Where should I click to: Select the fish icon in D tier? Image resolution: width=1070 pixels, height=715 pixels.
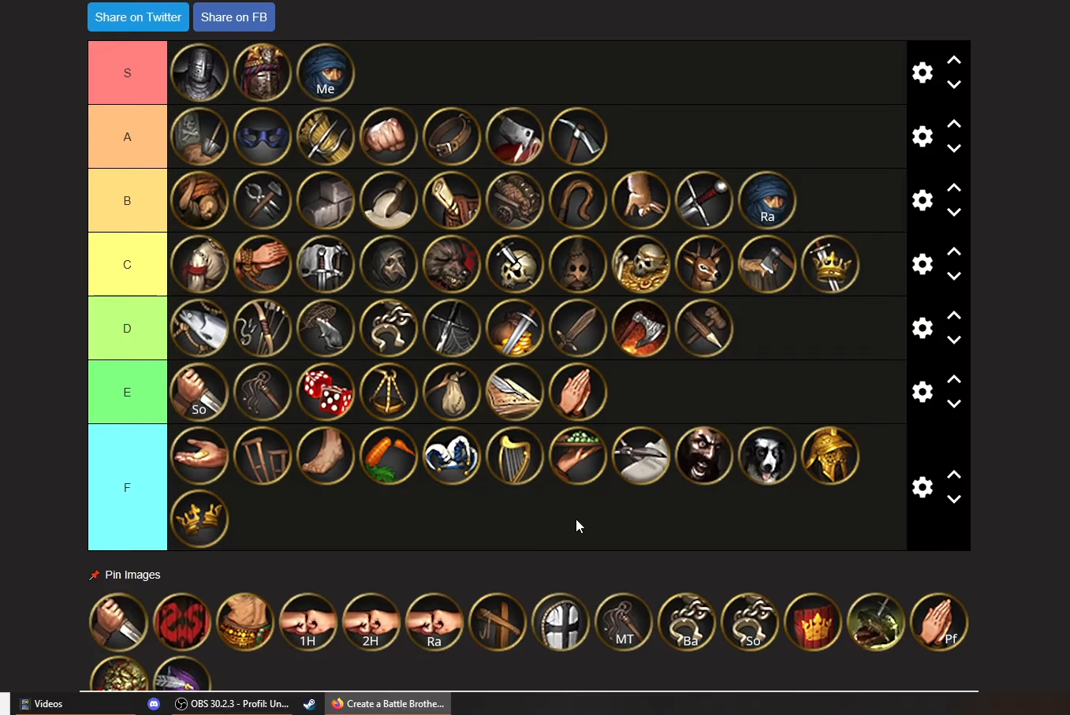(x=199, y=328)
